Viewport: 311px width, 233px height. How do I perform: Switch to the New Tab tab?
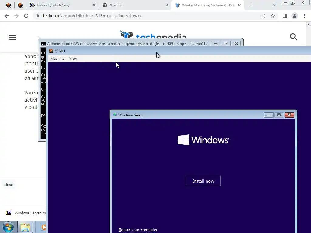coord(135,5)
